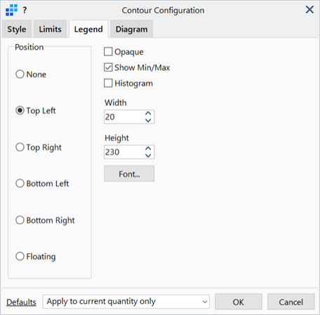Open the Apply to current quantity dropdown

pyautogui.click(x=126, y=302)
